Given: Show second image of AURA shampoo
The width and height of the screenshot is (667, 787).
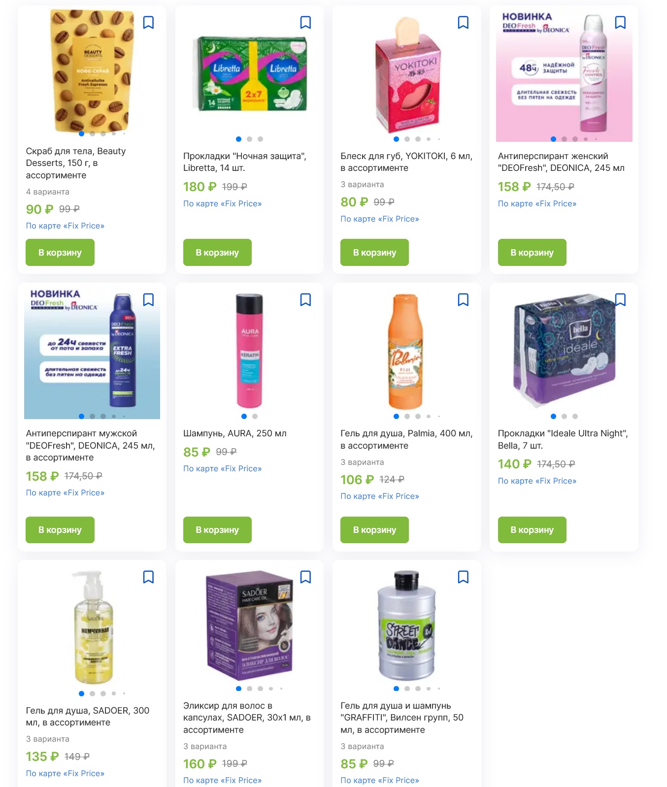Looking at the screenshot, I should click(x=255, y=417).
